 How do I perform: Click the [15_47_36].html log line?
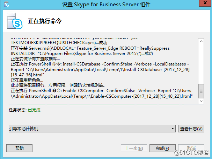pos(28,75)
